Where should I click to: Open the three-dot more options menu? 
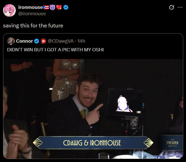(x=180, y=7)
